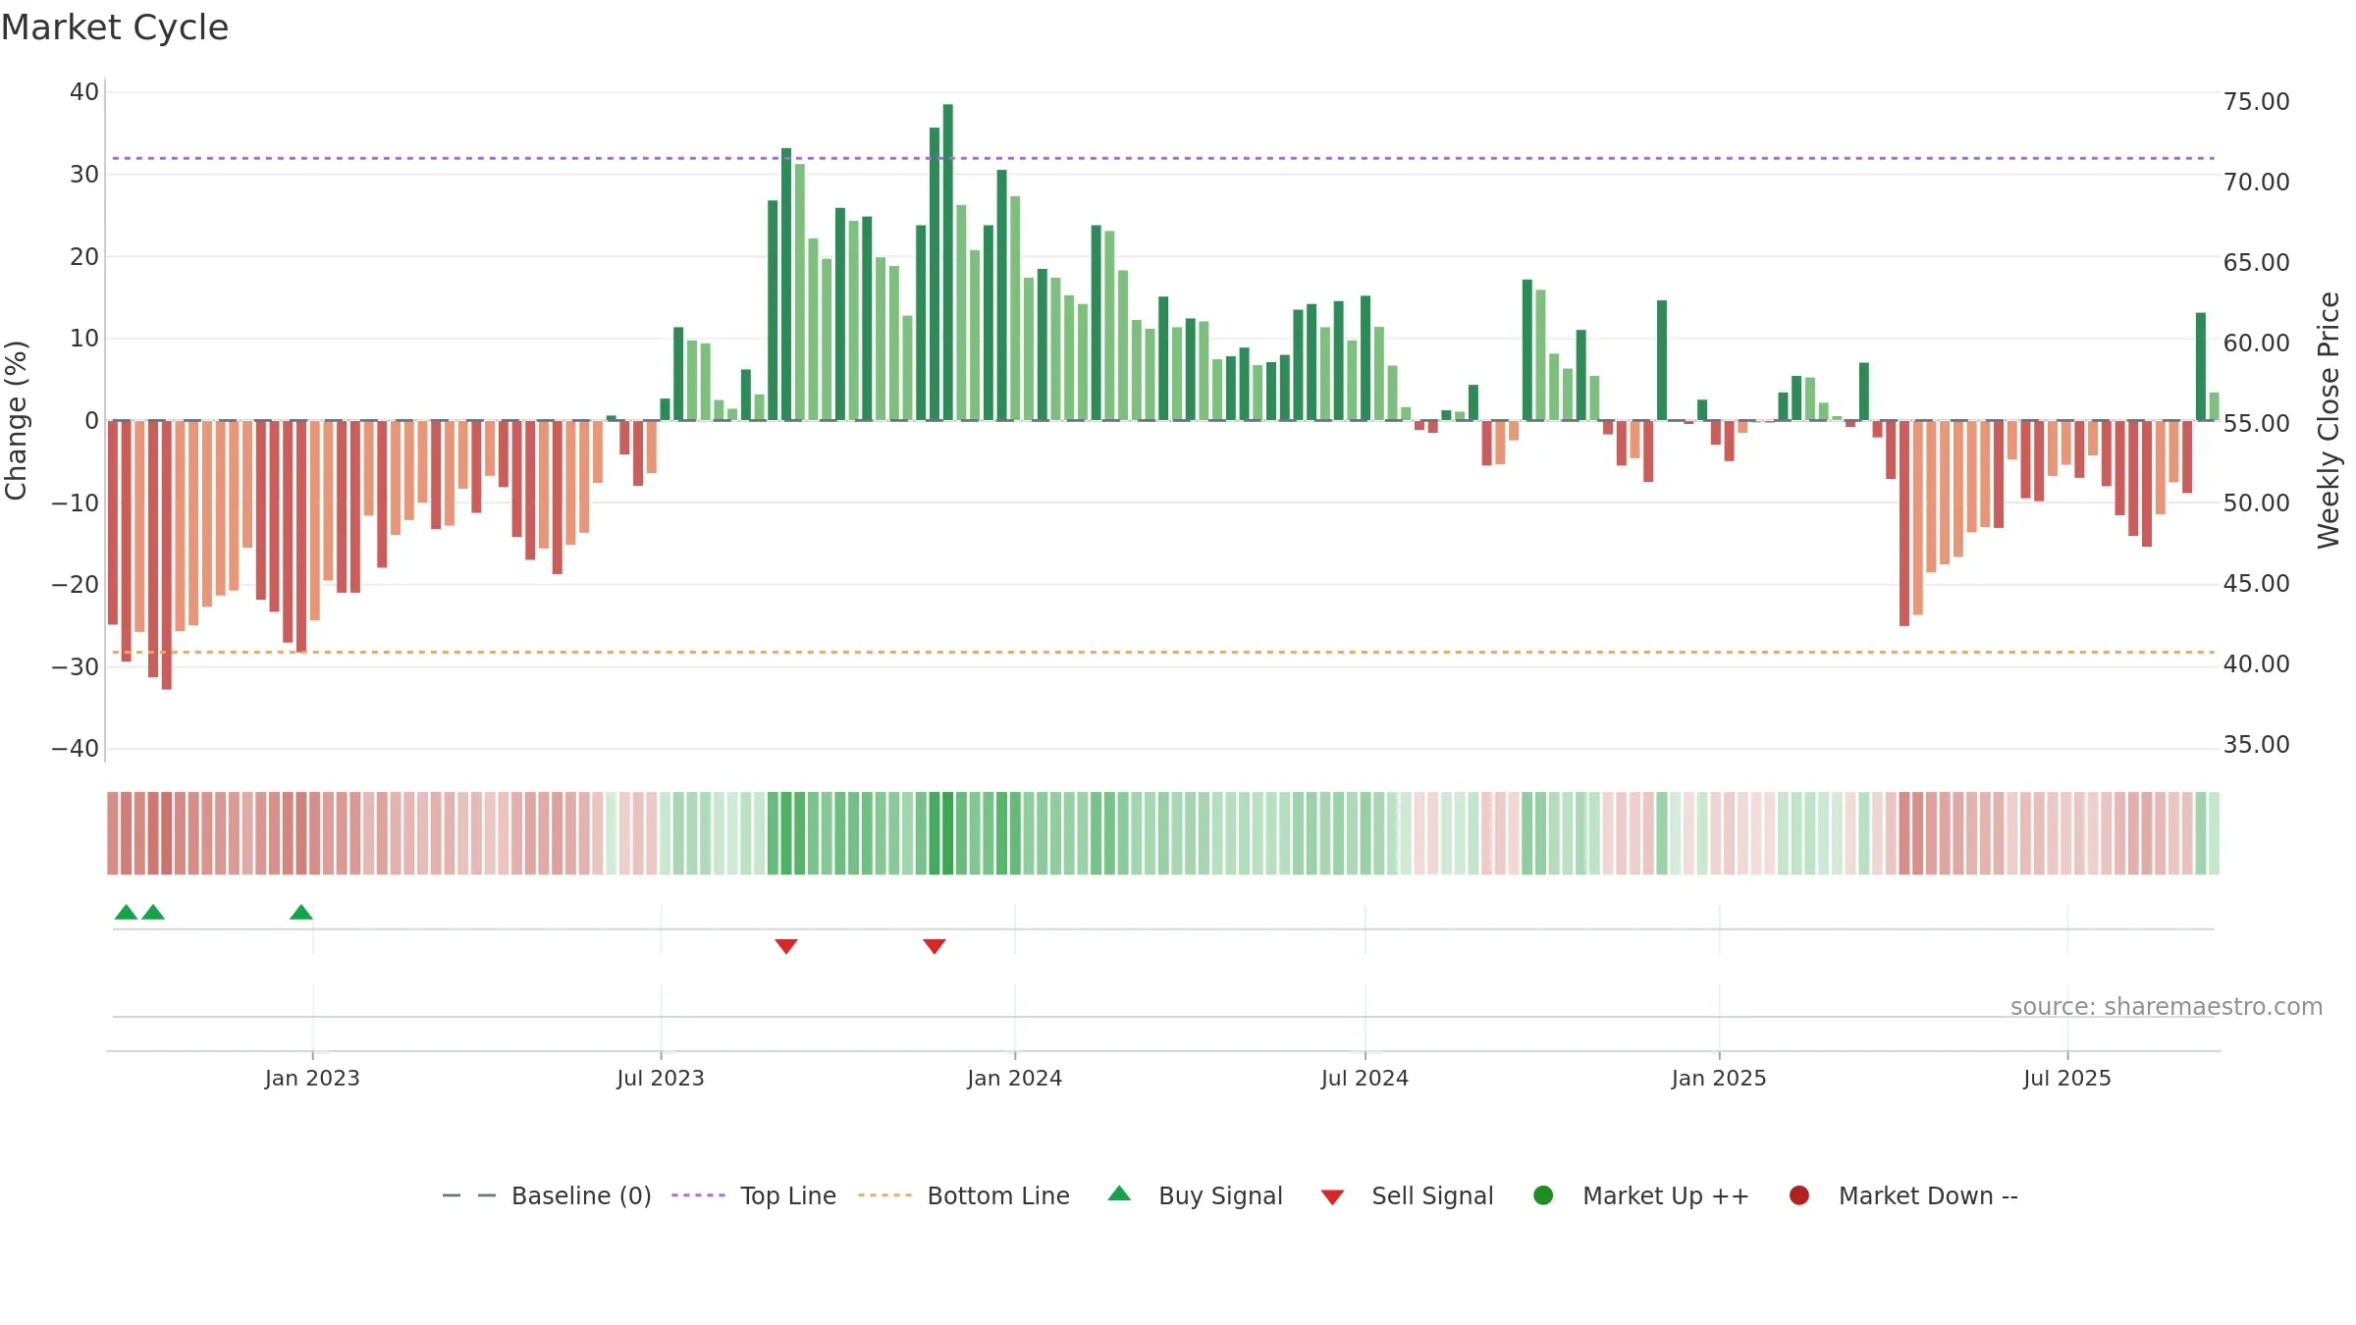Click the Weekly Close Price axis title
Viewport: 2356px width, 1325px height.
(x=2329, y=420)
